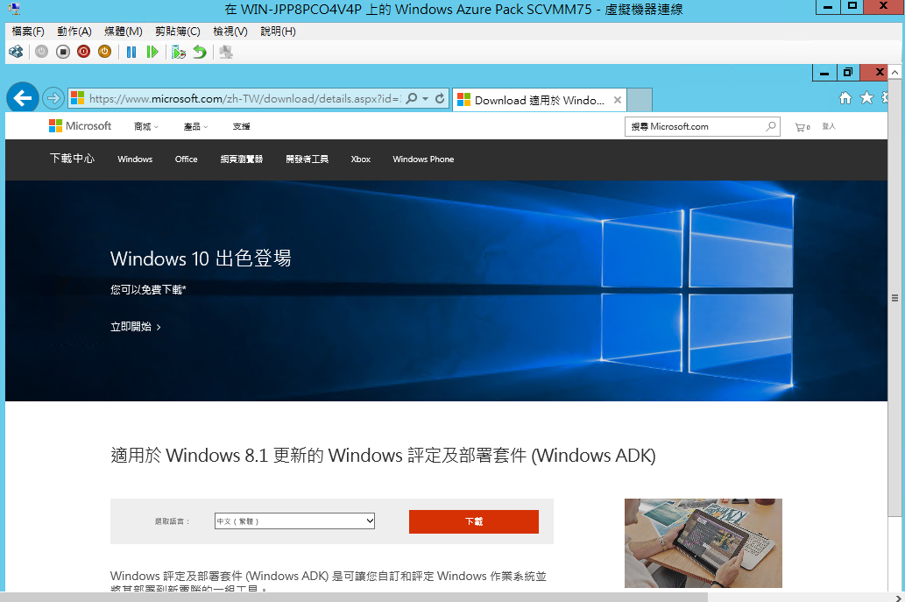Click the 支援 link
The image size is (905, 602).
(241, 126)
